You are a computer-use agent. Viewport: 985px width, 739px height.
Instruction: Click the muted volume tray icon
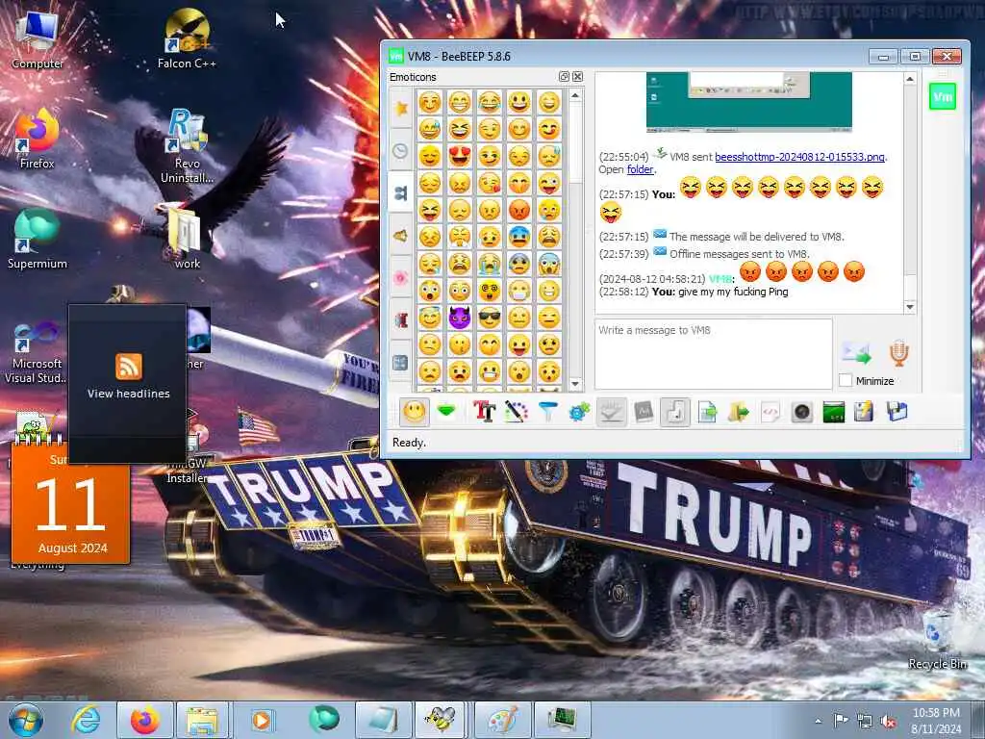coord(888,722)
